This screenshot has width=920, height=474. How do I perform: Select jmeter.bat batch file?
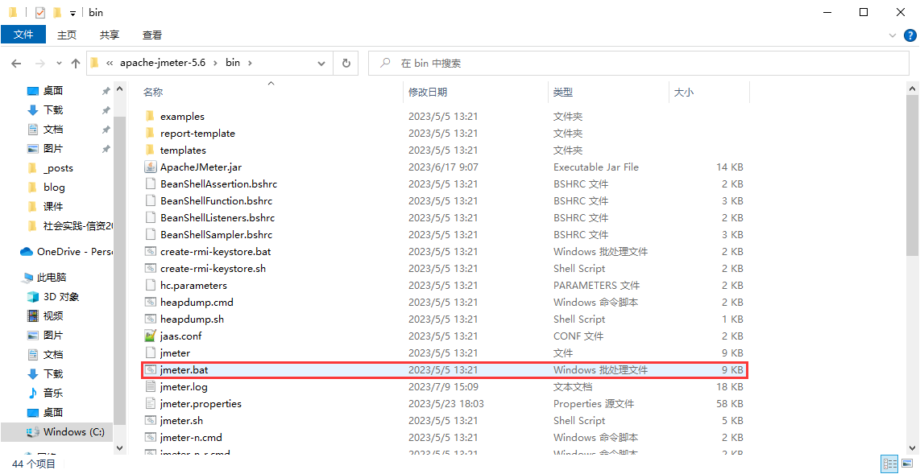pyautogui.click(x=184, y=370)
